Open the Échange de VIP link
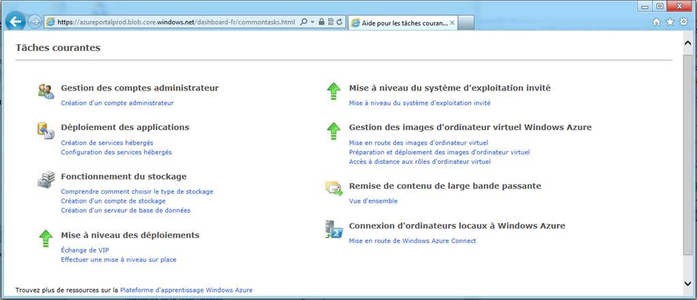The image size is (697, 300). 85,250
